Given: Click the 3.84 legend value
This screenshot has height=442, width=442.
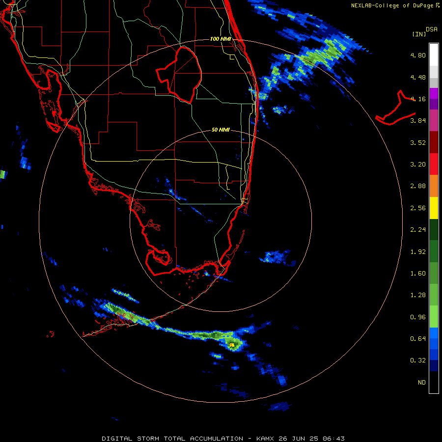Looking at the screenshot, I should tap(418, 121).
